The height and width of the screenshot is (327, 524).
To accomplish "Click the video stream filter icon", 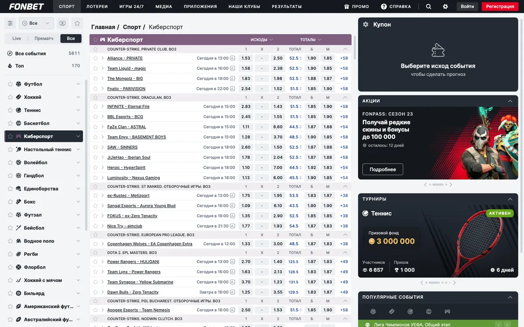I will 62,23.
